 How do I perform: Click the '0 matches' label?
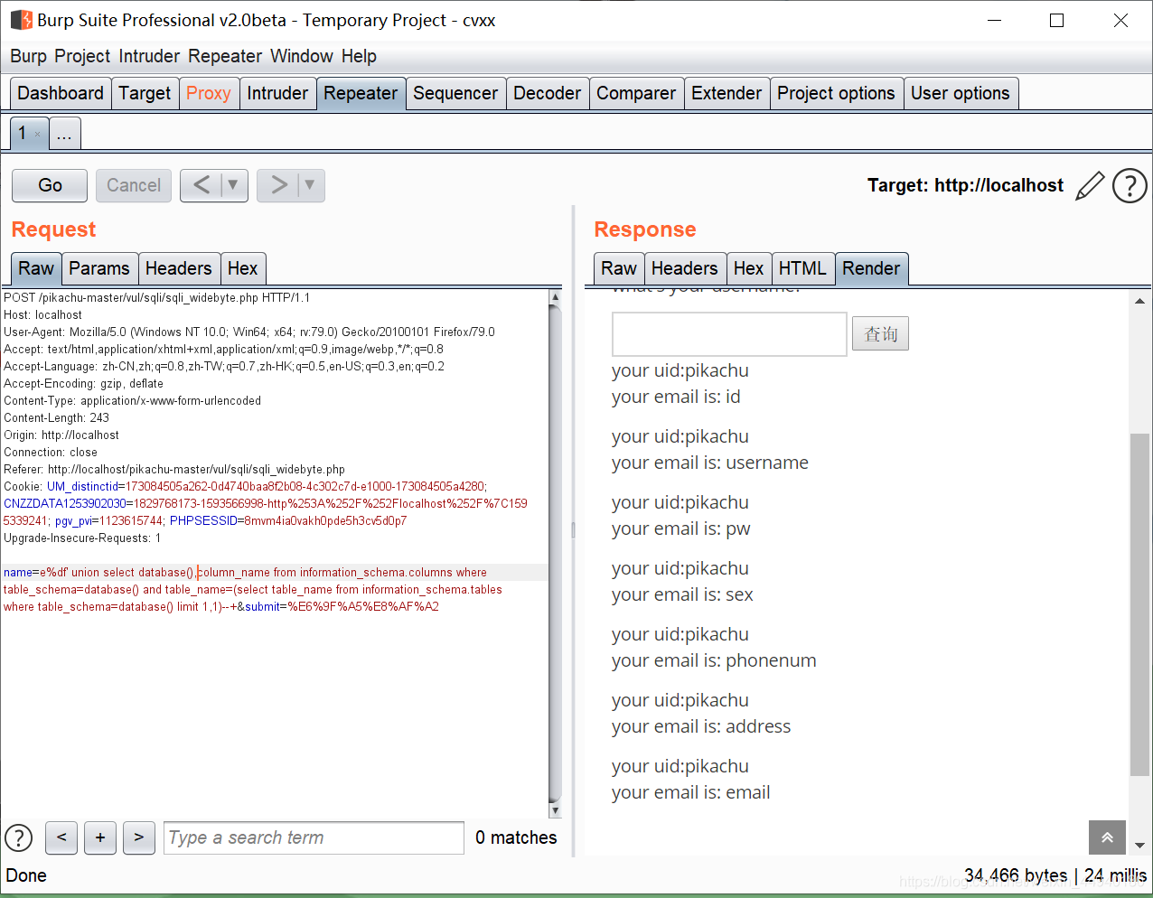click(x=516, y=837)
